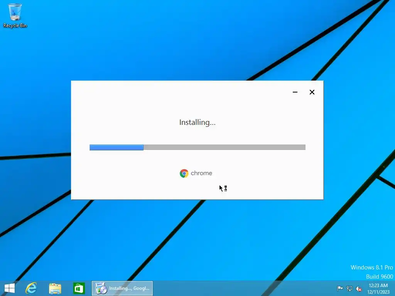Viewport: 395px width, 296px height.
Task: Close the Chrome installer window
Action: tap(312, 92)
